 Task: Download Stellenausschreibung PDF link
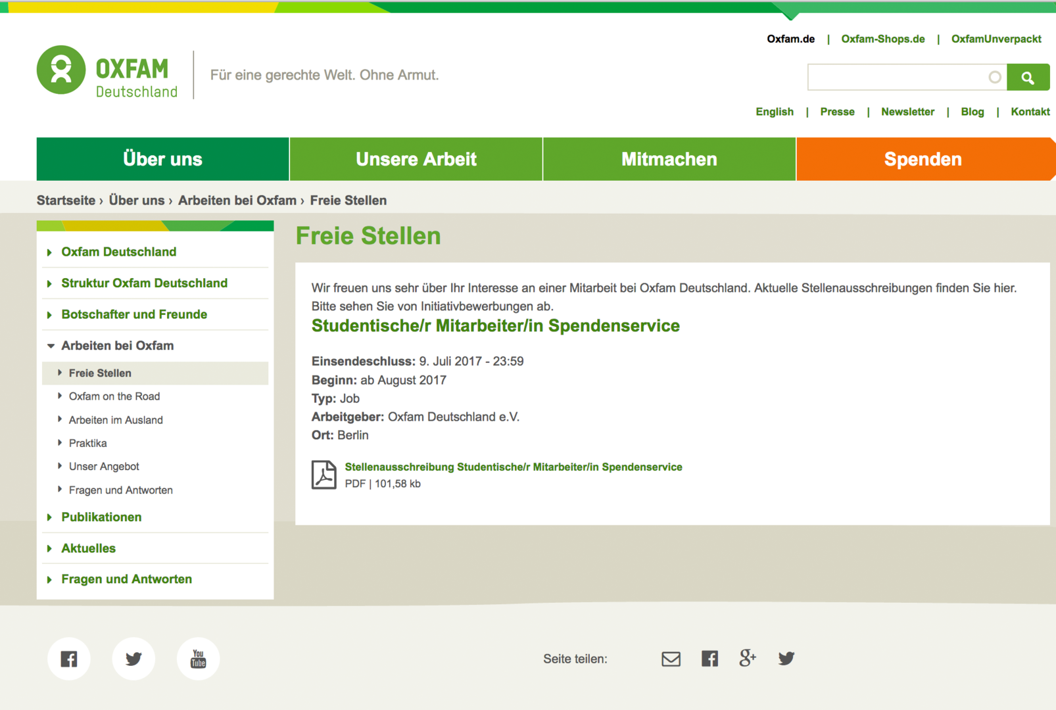(x=514, y=467)
